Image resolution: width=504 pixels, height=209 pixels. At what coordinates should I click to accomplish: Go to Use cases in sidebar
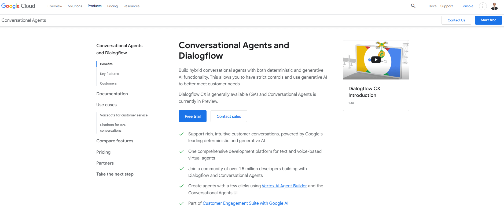[x=106, y=105]
